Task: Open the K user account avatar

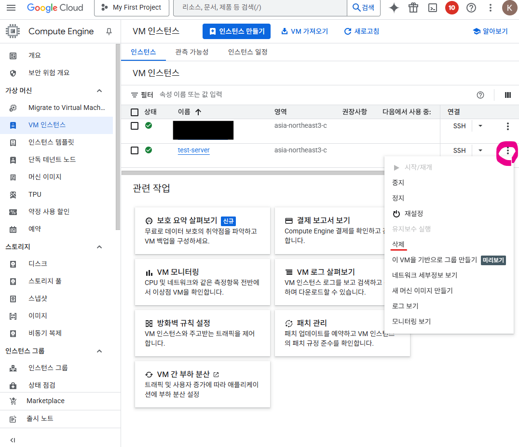Action: pyautogui.click(x=509, y=8)
